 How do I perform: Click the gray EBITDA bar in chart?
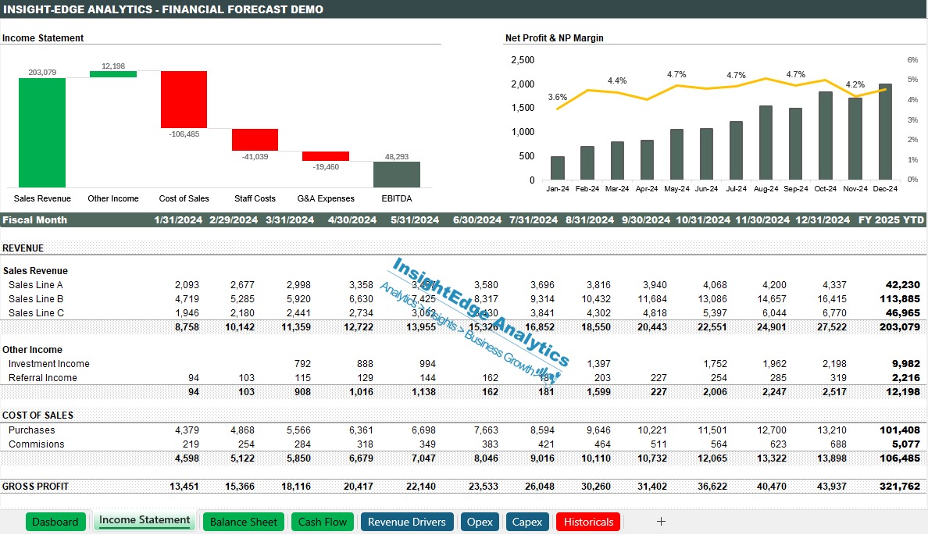pos(397,174)
